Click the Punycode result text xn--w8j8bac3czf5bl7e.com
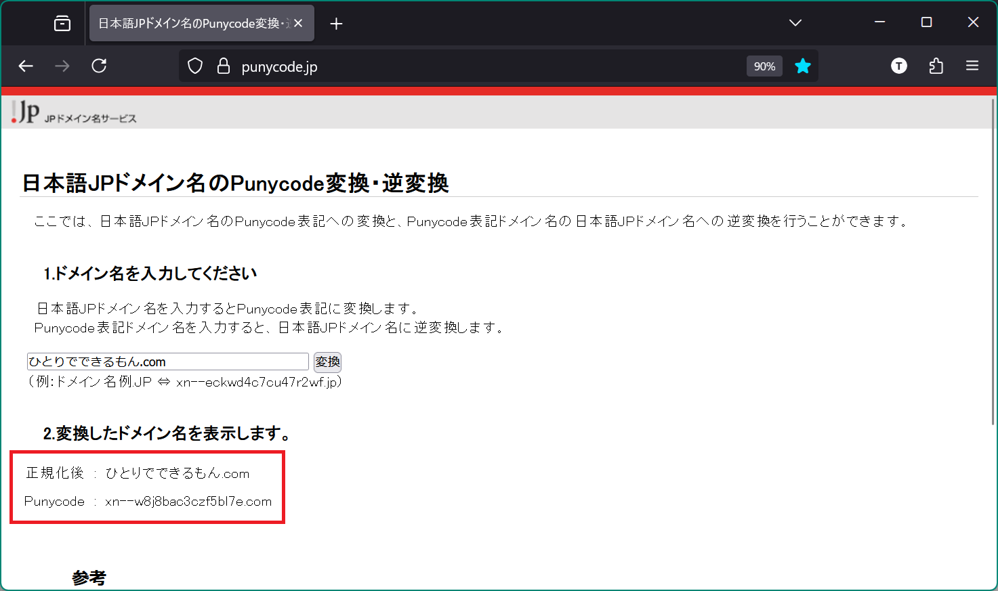The height and width of the screenshot is (591, 998). [x=188, y=501]
